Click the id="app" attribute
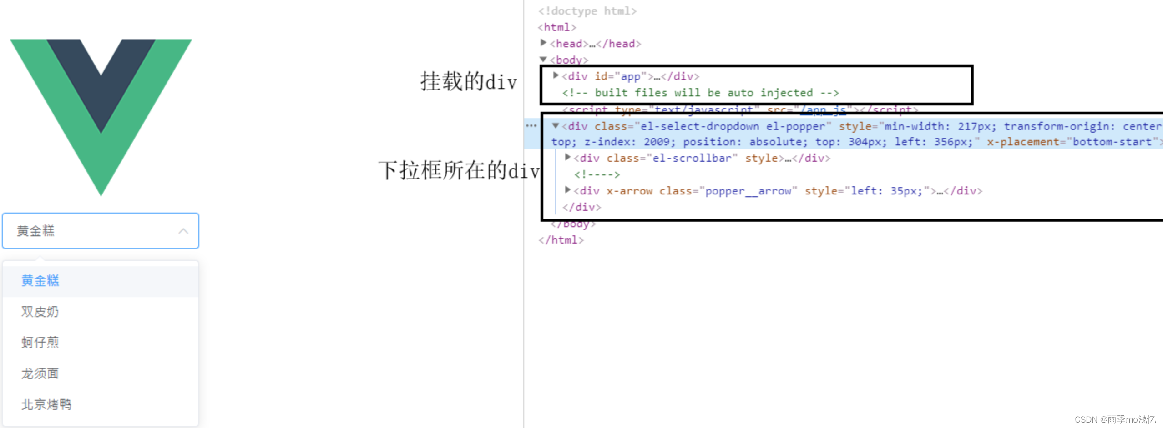 click(621, 76)
